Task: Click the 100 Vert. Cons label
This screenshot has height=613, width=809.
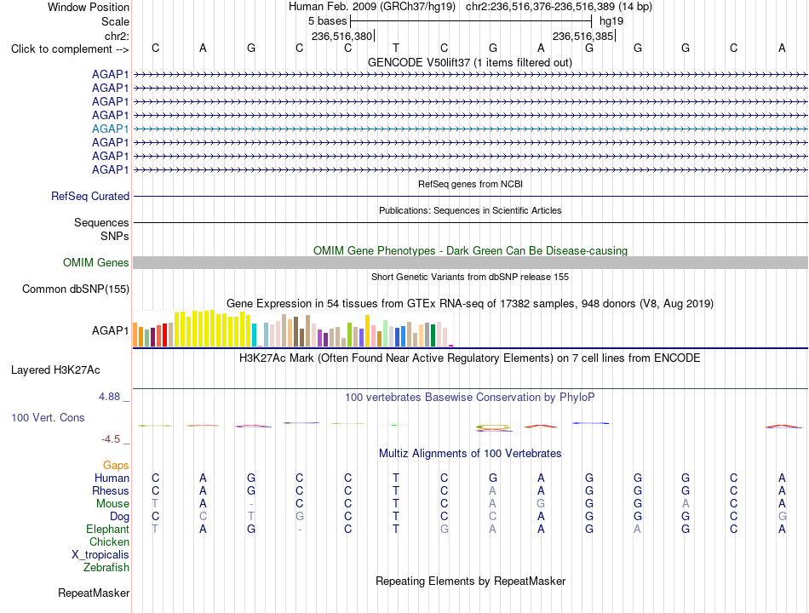Action: coord(48,417)
